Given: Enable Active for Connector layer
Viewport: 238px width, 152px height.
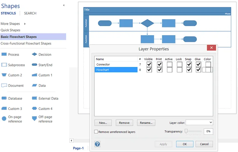Looking at the screenshot, I should tap(170, 65).
